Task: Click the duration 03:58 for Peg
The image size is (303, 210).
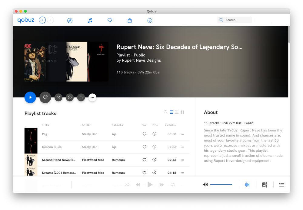Action: click(172, 134)
